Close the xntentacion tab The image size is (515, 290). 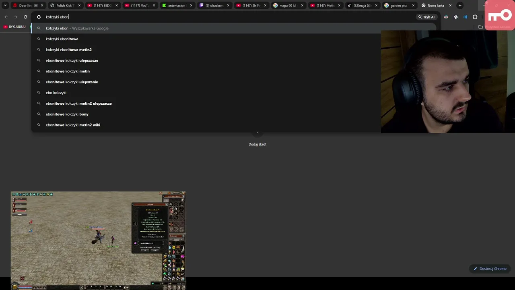[x=191, y=6]
